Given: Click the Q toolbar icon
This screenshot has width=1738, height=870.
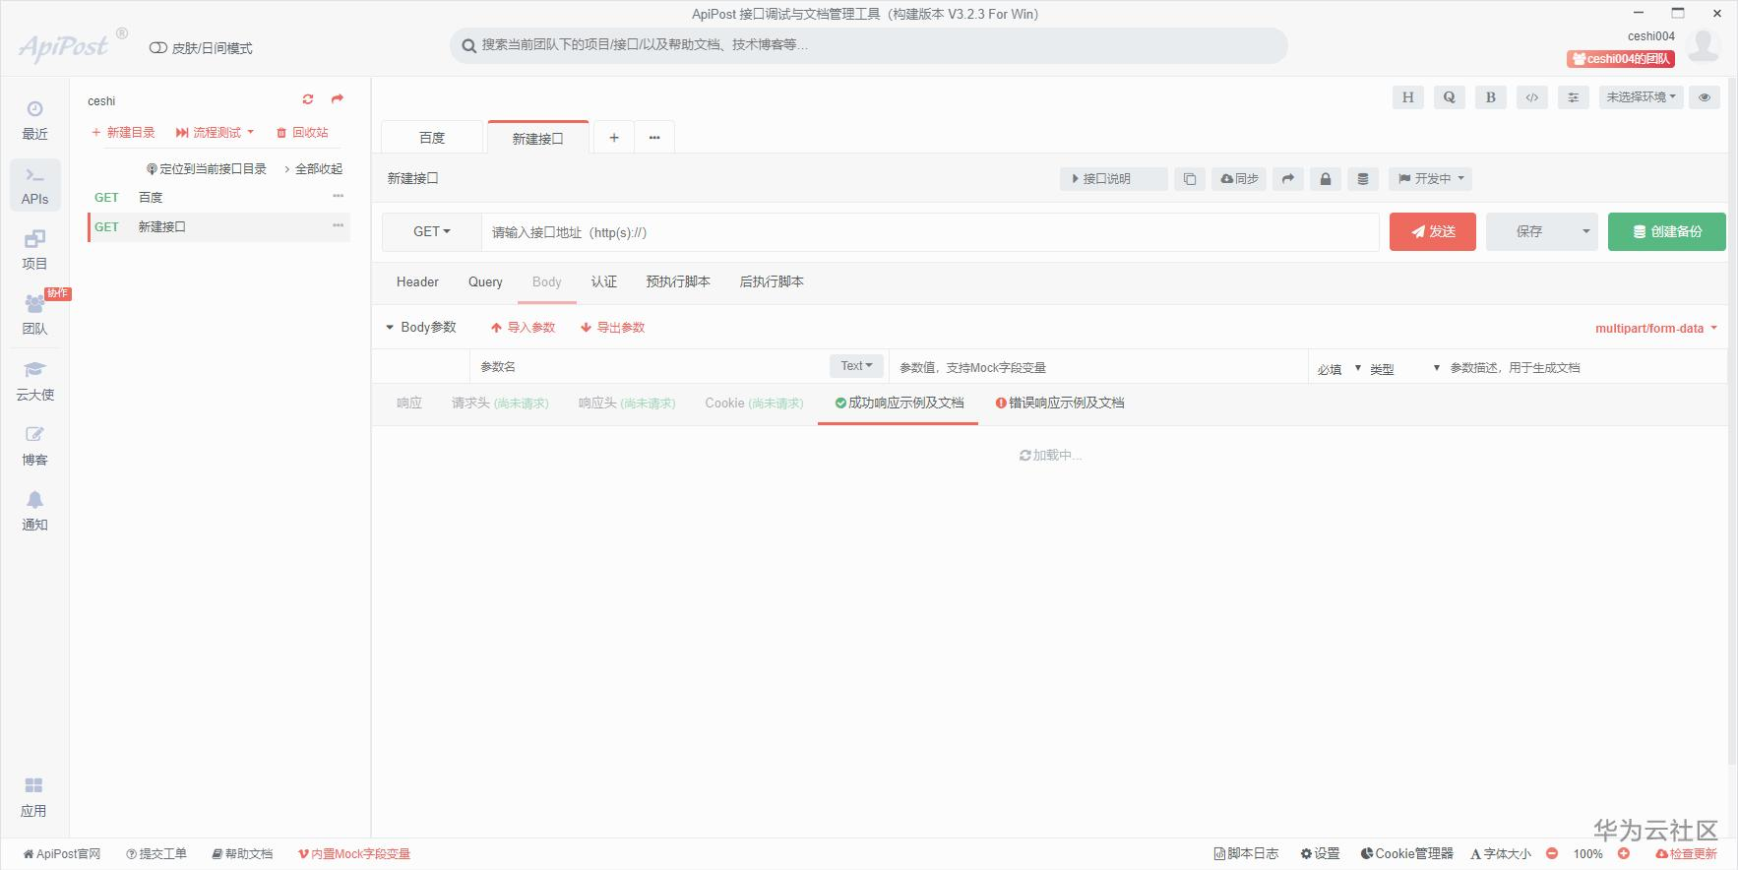Looking at the screenshot, I should click(x=1450, y=97).
